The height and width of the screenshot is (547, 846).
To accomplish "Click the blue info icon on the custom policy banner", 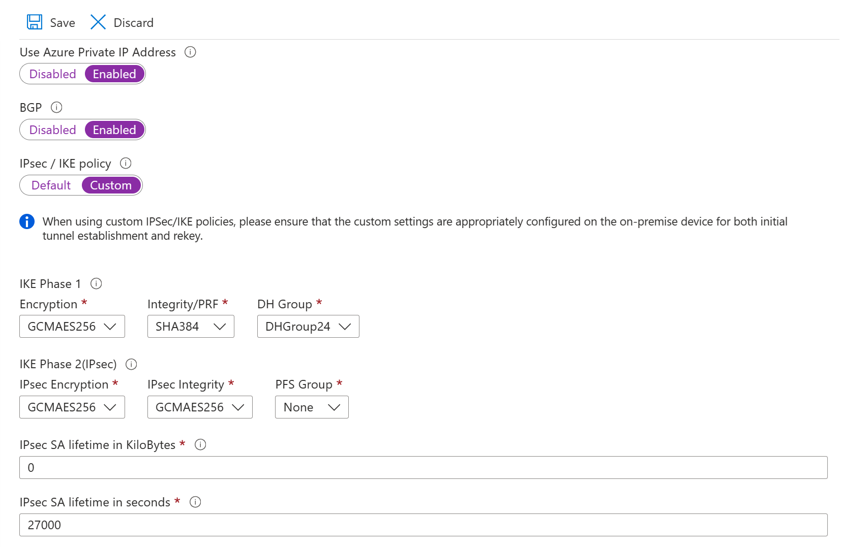I will click(x=27, y=221).
